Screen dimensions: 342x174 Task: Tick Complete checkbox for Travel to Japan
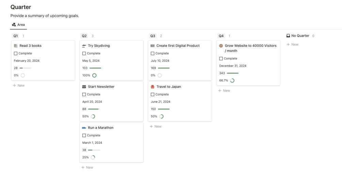pos(152,94)
